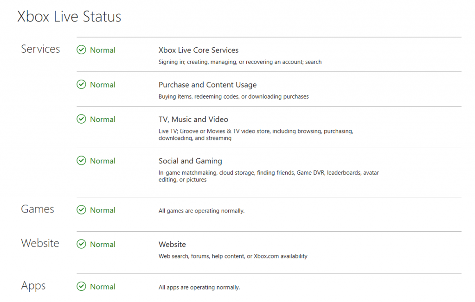The height and width of the screenshot is (302, 475).
Task: Click the Games section label
Action: click(37, 209)
